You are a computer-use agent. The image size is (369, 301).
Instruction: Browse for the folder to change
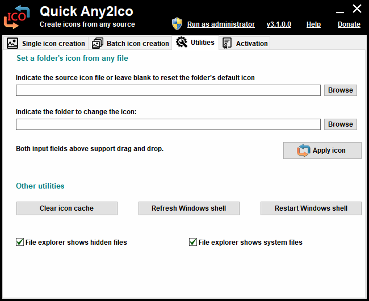(341, 124)
